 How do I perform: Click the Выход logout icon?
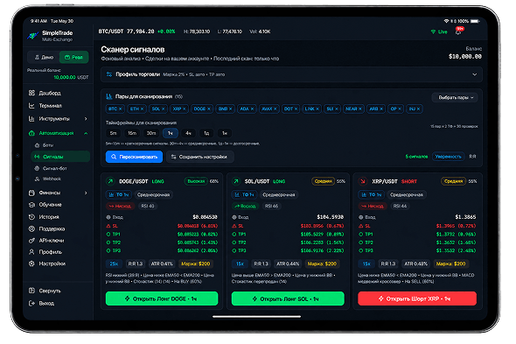(31, 303)
